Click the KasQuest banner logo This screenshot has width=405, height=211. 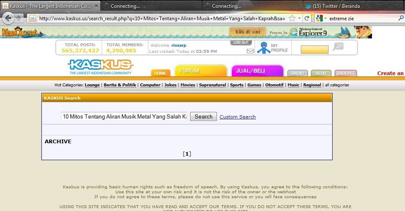tap(23, 33)
